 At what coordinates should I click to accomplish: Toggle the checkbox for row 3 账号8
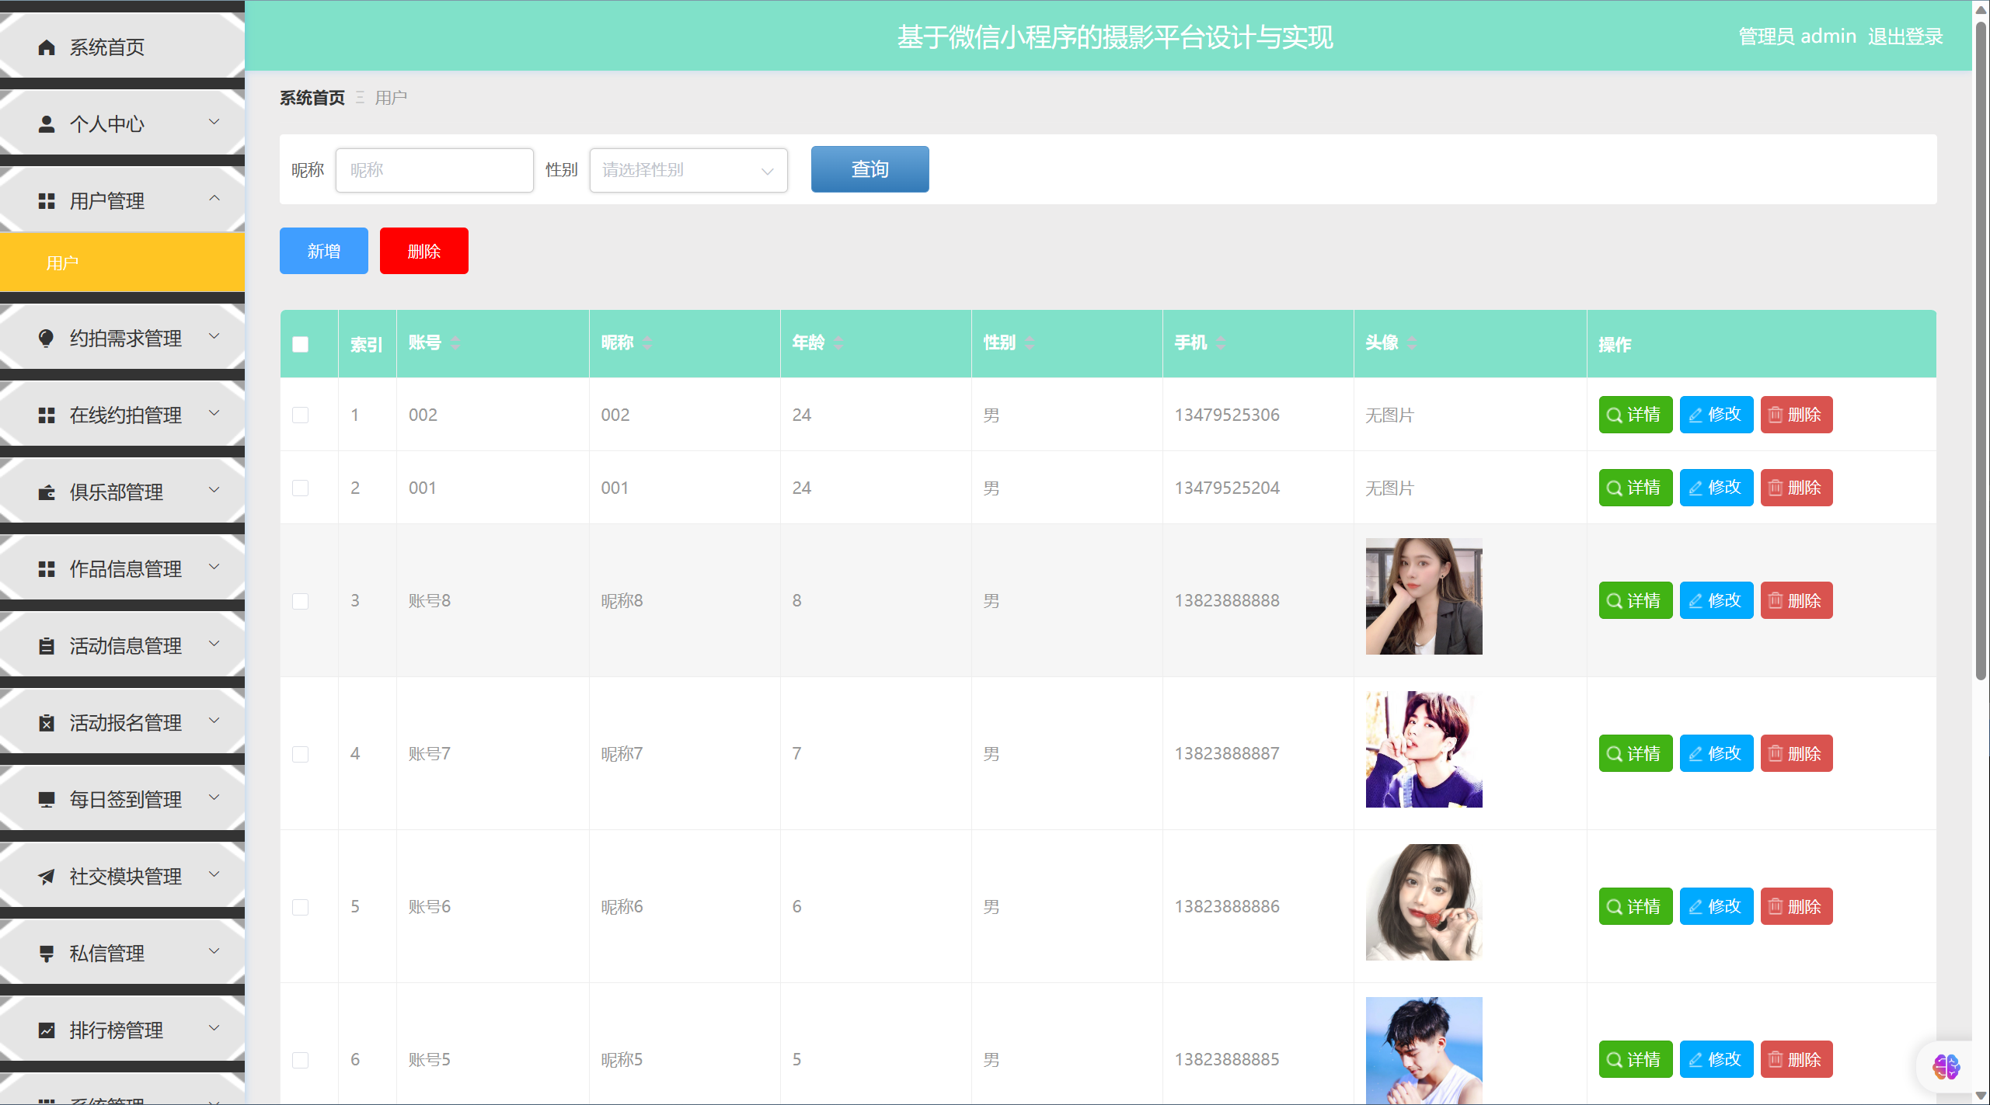tap(301, 599)
